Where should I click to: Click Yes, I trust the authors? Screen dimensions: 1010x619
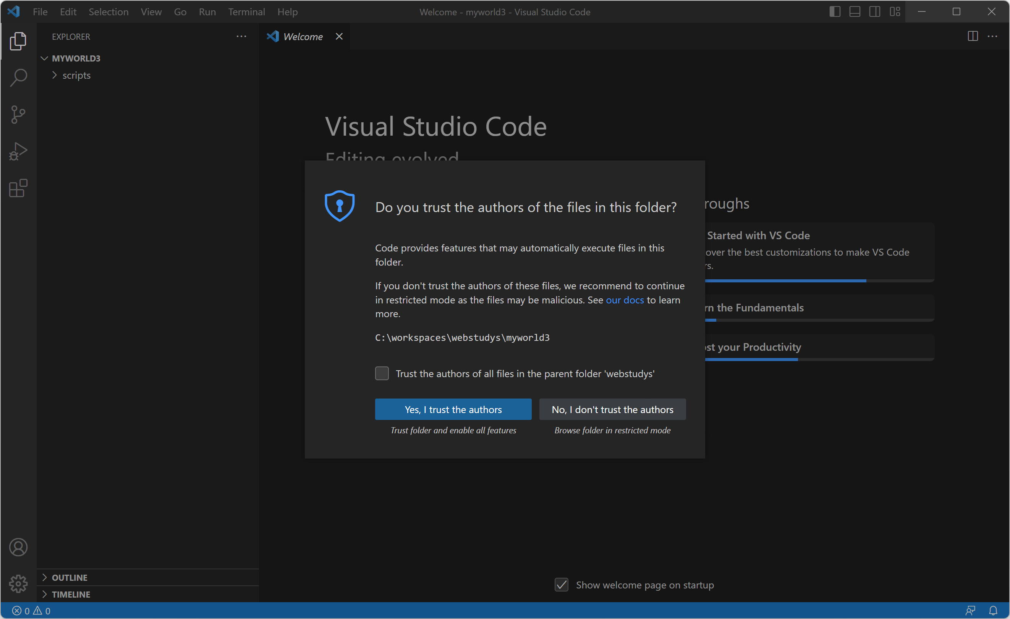coord(453,409)
